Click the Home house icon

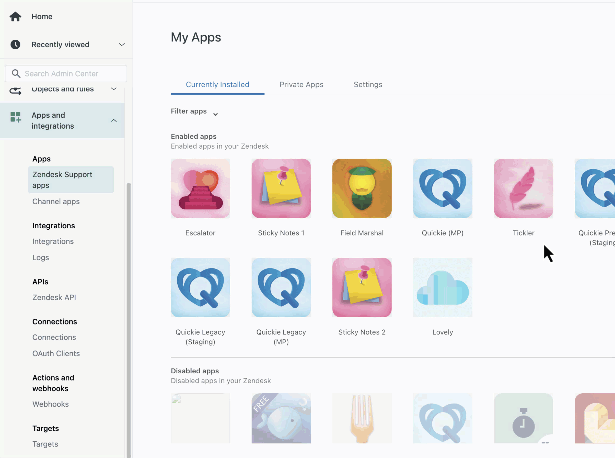(15, 16)
